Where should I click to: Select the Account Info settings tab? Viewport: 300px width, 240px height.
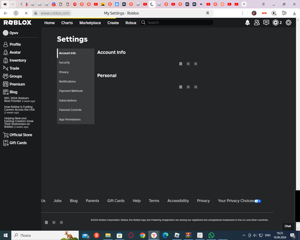76,53
